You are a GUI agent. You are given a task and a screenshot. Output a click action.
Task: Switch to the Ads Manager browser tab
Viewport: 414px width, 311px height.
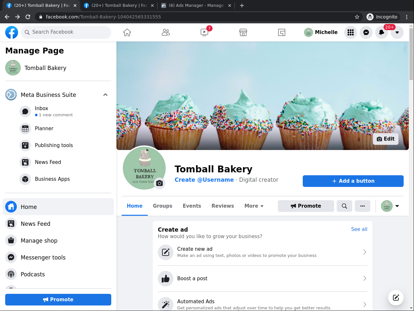pos(196,6)
